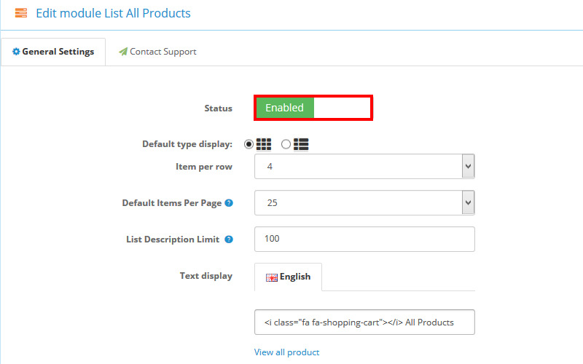Toggle the green Enabled status switch
Viewport: 583px width, 364px height.
tap(313, 108)
